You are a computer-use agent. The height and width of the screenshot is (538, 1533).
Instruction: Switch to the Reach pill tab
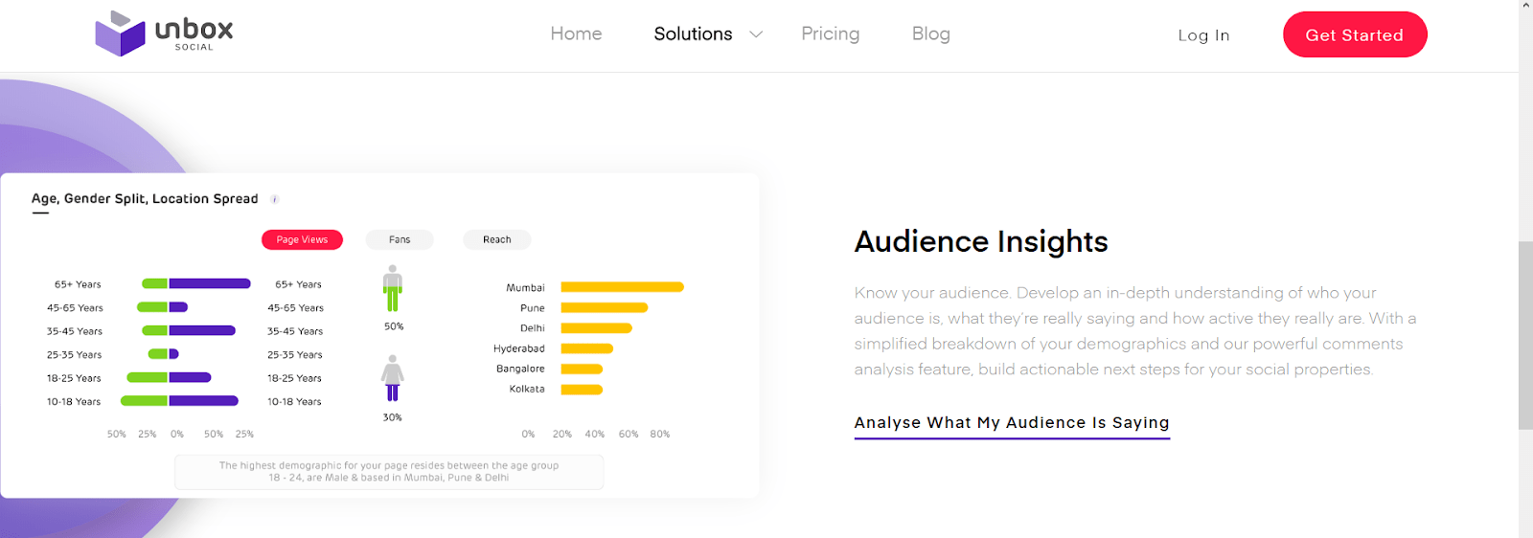pos(496,240)
